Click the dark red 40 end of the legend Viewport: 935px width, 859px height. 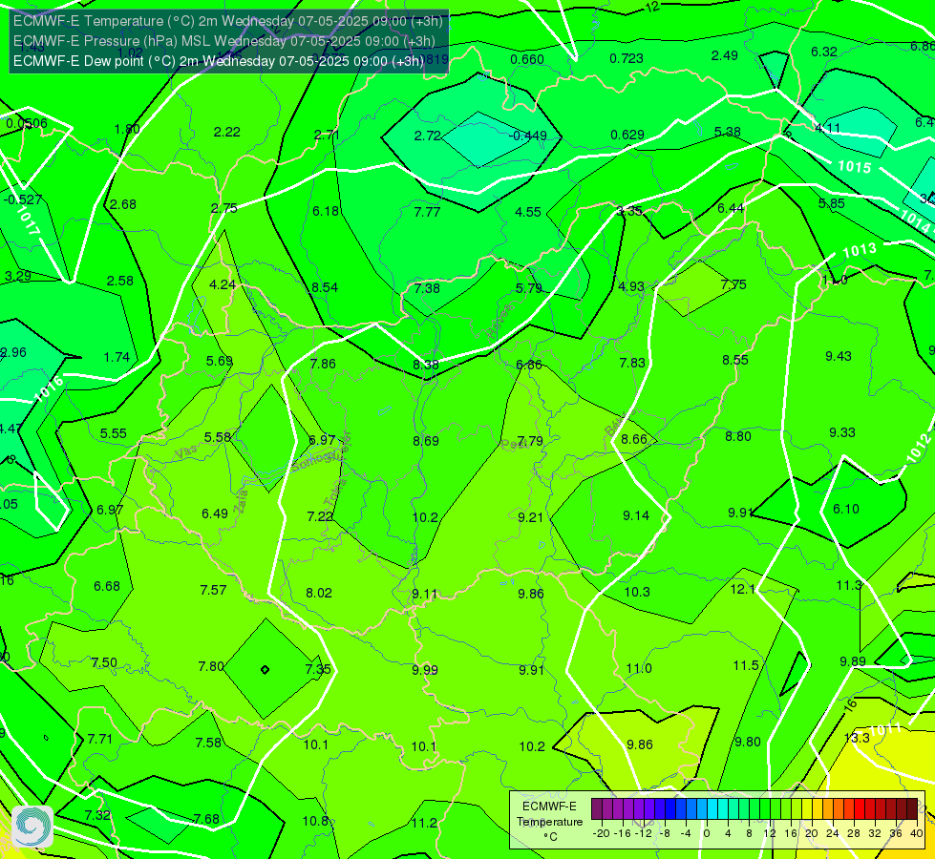(912, 809)
